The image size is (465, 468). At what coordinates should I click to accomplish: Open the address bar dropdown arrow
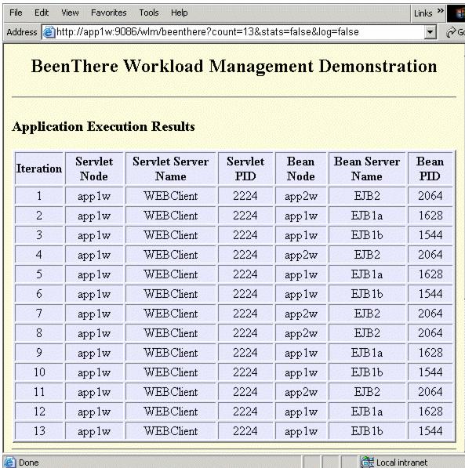click(430, 32)
